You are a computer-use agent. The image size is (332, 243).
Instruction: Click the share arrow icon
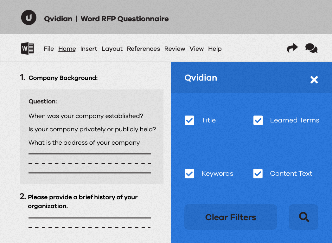[292, 48]
